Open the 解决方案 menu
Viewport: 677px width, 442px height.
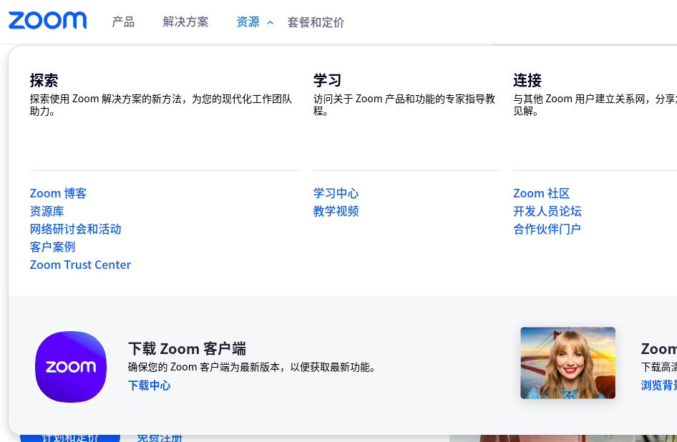click(x=185, y=22)
